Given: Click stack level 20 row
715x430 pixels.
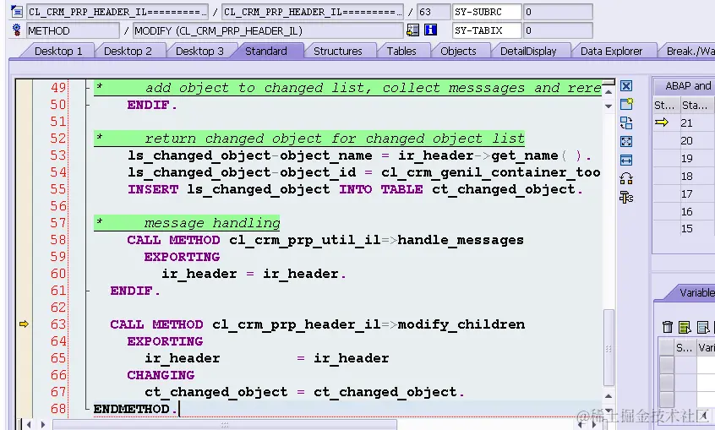Looking at the screenshot, I should tap(684, 140).
